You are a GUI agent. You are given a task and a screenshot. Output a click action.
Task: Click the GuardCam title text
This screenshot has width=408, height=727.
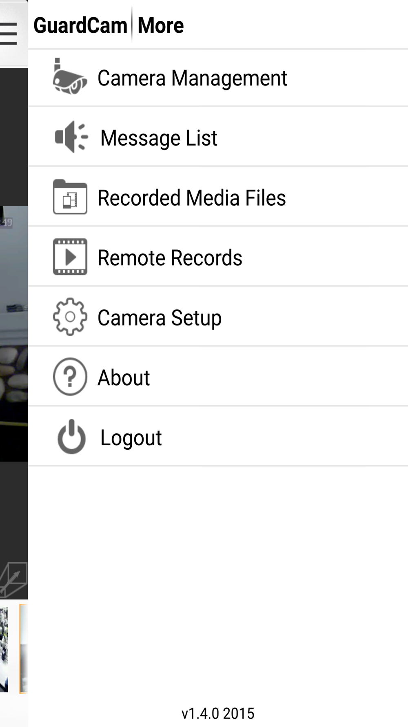tap(80, 25)
